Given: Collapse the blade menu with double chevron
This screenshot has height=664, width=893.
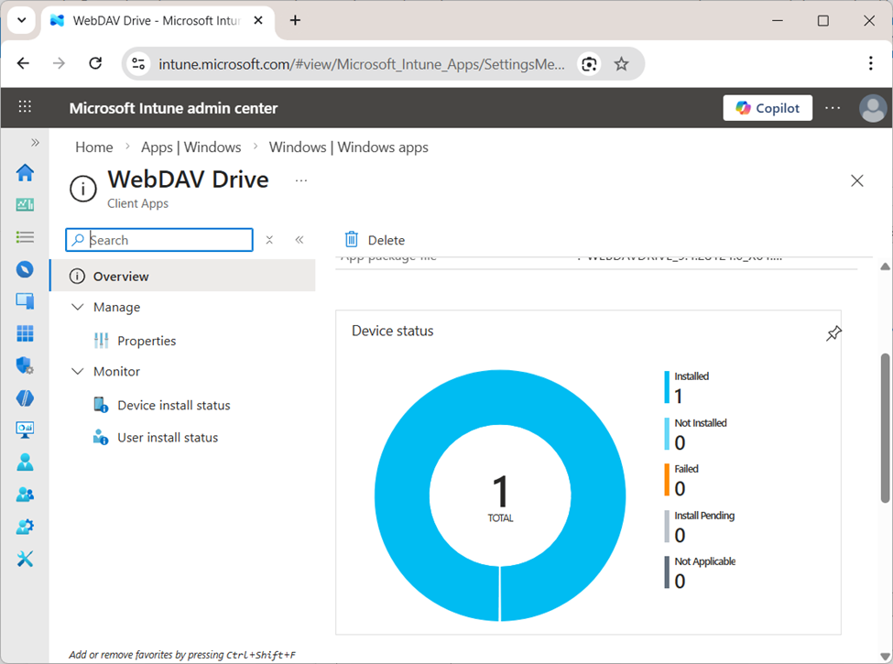Looking at the screenshot, I should click(299, 239).
